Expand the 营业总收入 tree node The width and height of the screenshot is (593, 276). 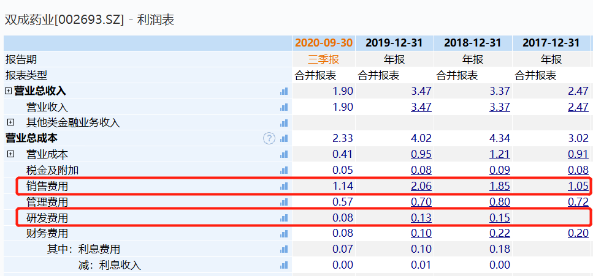tap(9, 91)
